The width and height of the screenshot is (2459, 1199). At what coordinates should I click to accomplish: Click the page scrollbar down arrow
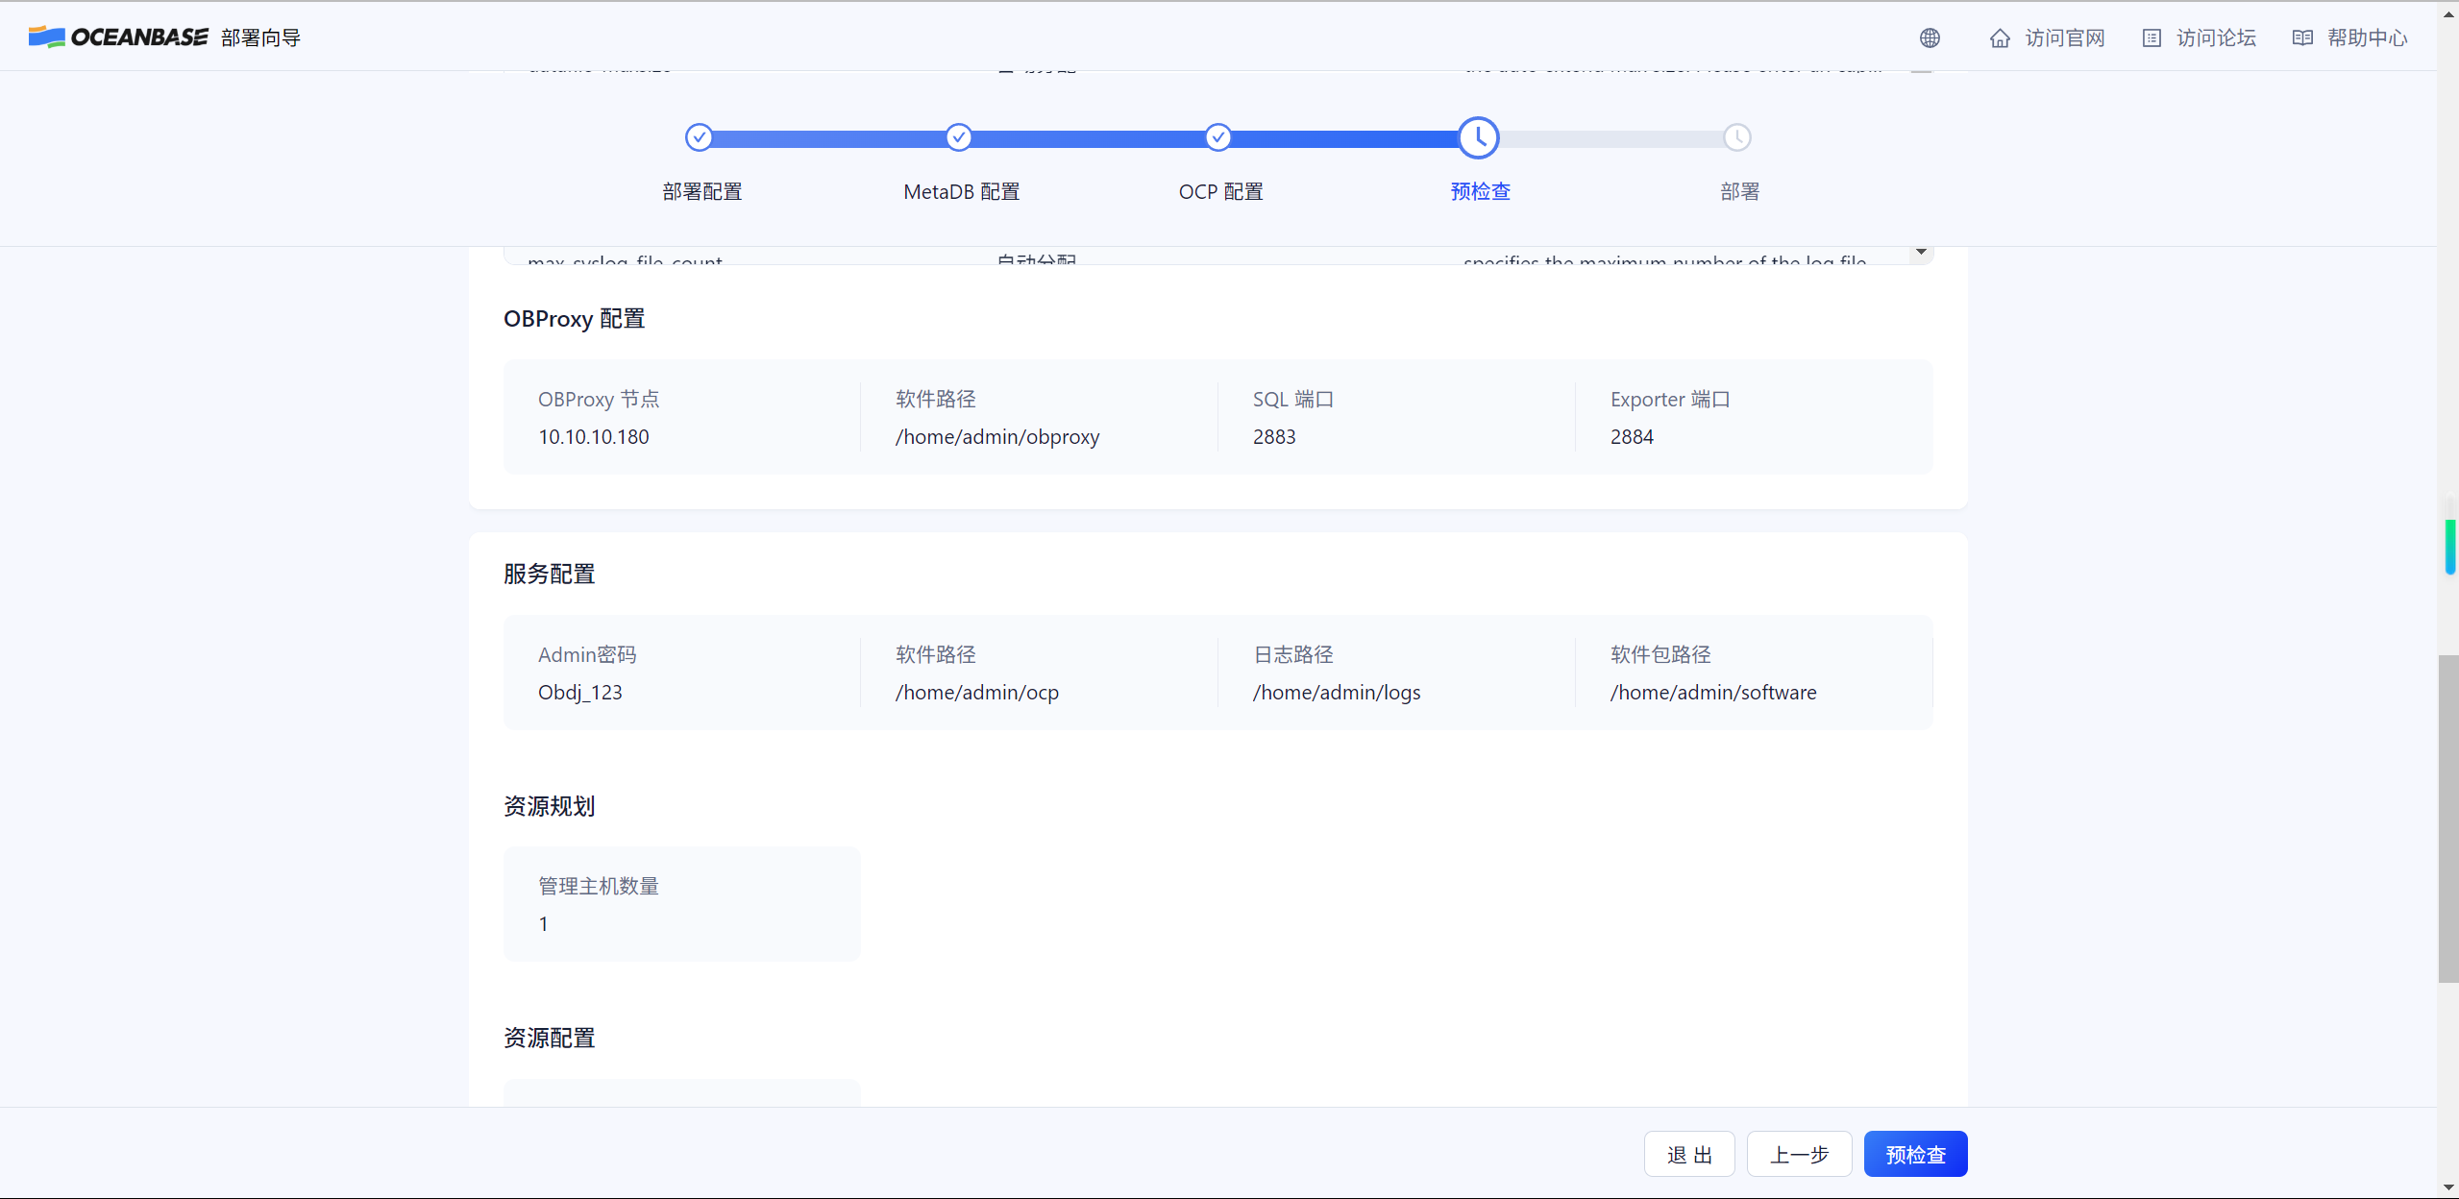[2448, 1188]
